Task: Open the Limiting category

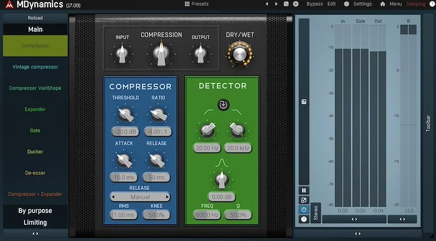Action: [x=36, y=222]
